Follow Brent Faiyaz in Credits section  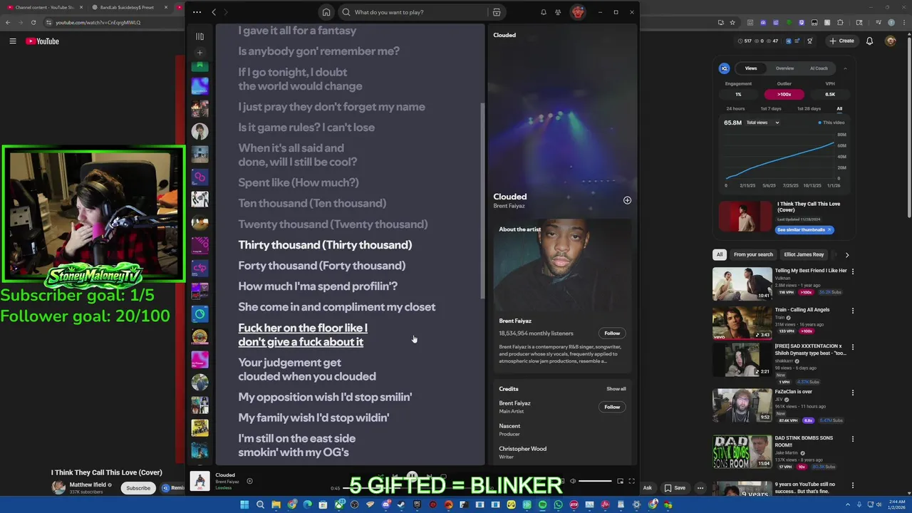pos(612,407)
